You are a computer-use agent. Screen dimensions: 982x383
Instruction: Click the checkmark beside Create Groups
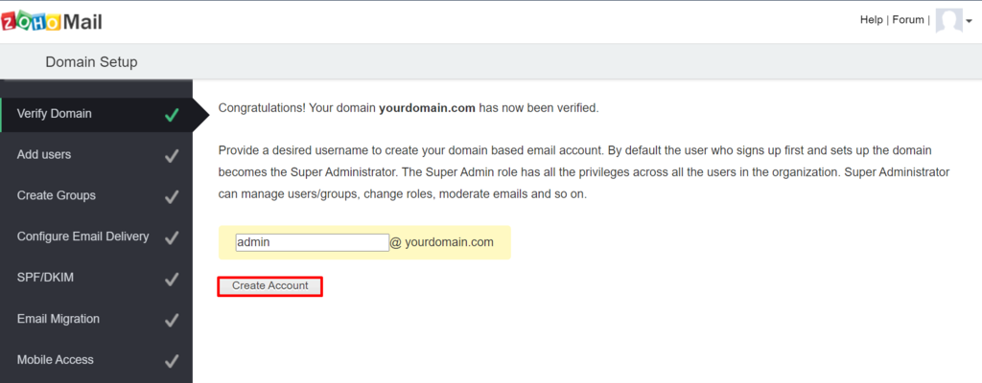click(x=172, y=197)
